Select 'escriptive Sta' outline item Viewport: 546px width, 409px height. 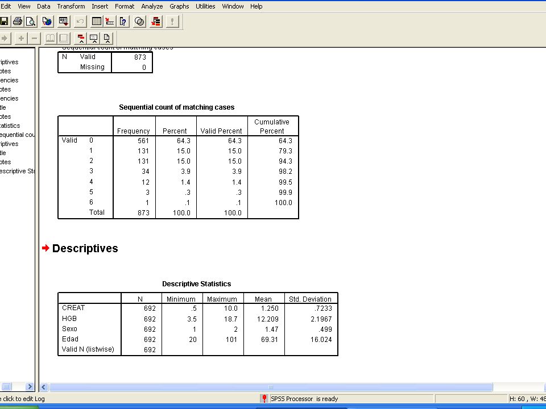pyautogui.click(x=17, y=171)
